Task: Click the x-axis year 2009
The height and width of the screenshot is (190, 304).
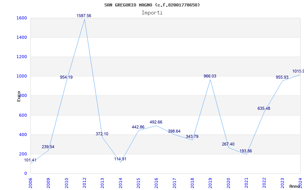Action: (49, 183)
